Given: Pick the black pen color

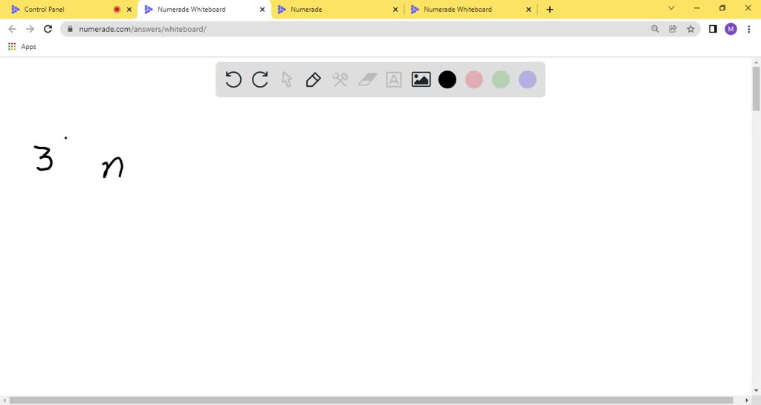Looking at the screenshot, I should pyautogui.click(x=447, y=79).
